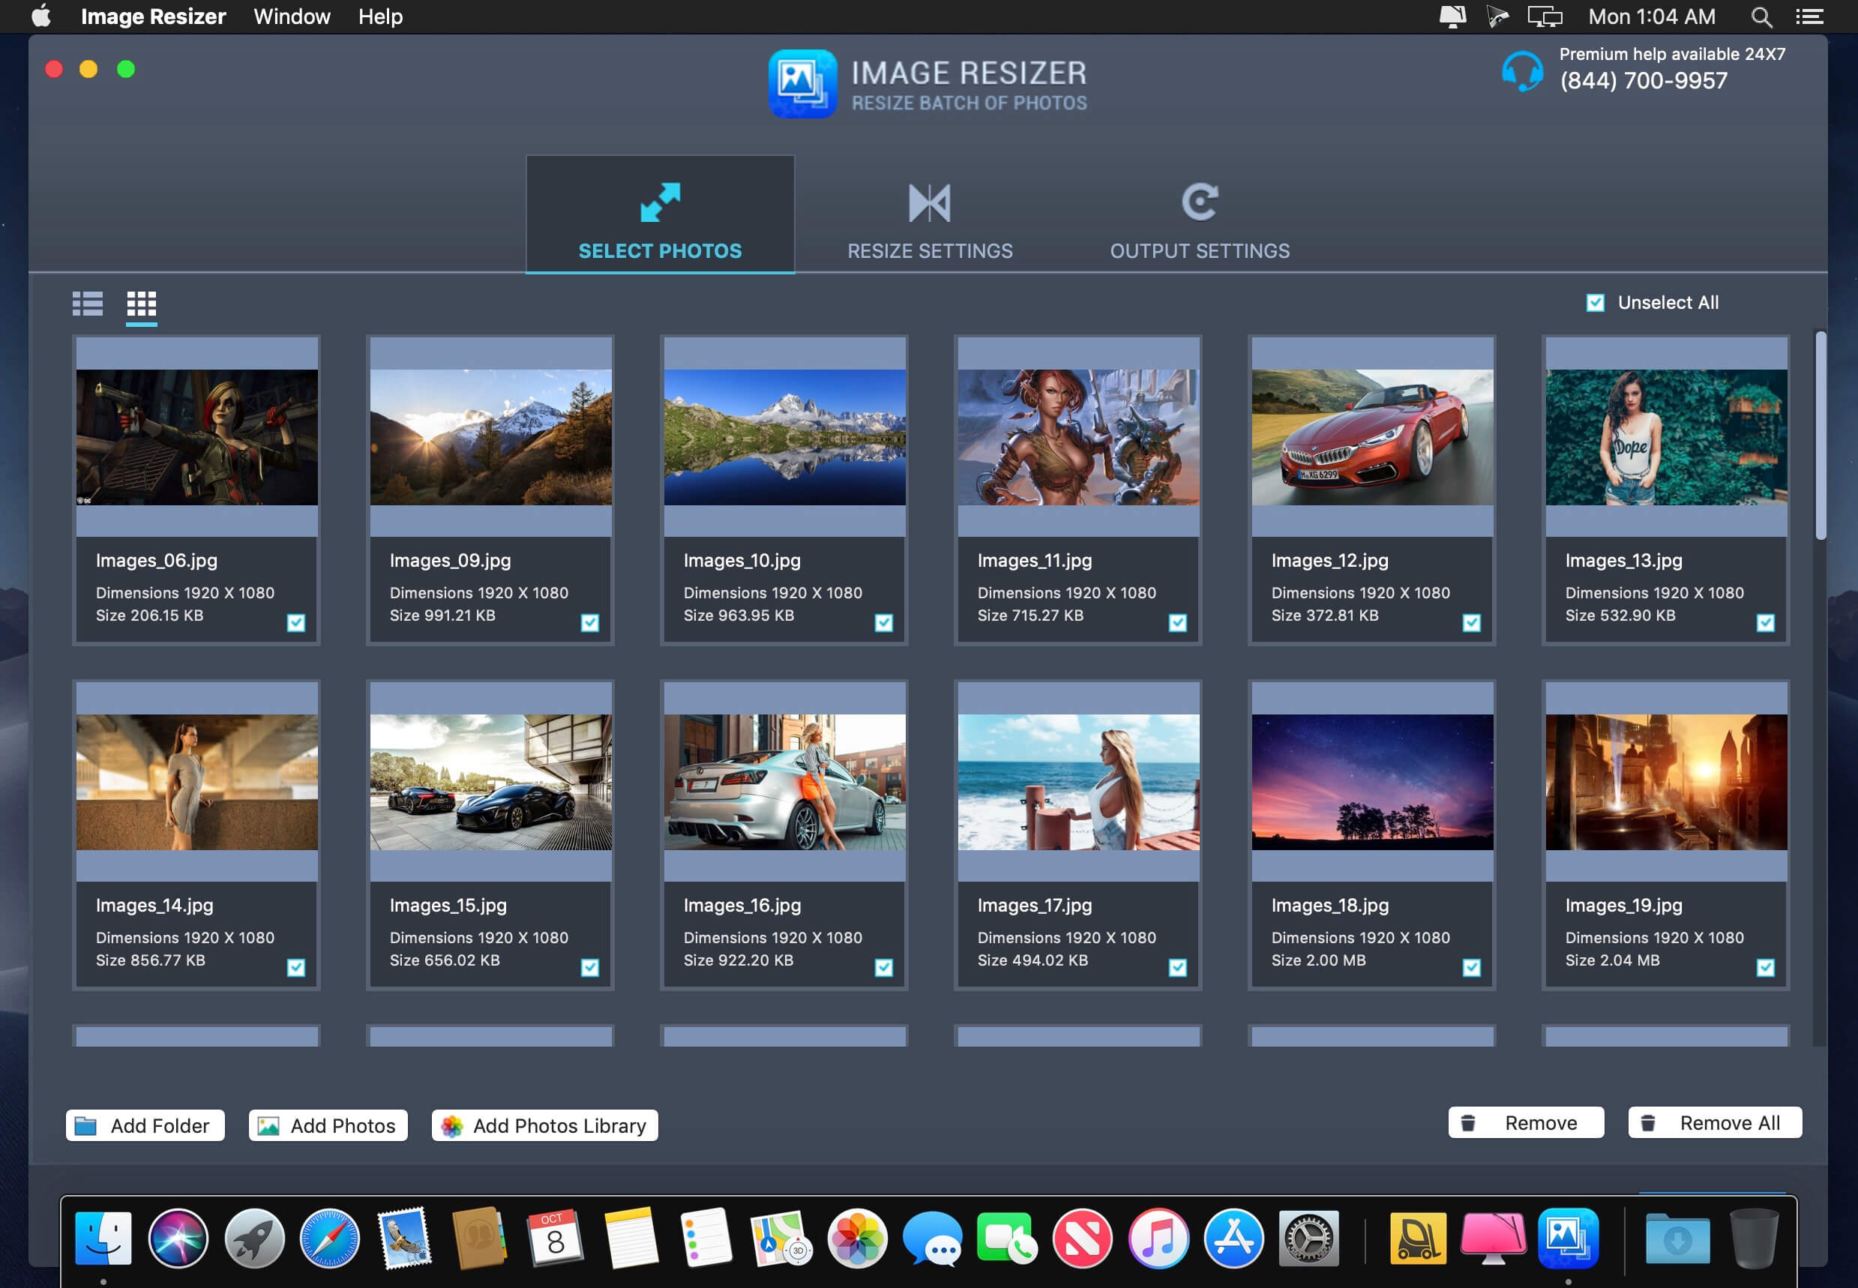
Task: Open Photos app in dock
Action: coord(857,1238)
